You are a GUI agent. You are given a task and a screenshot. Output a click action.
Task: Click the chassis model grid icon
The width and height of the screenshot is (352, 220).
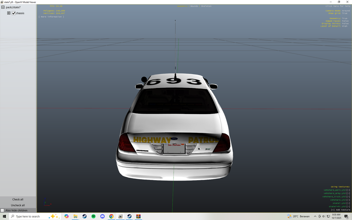coord(8,13)
